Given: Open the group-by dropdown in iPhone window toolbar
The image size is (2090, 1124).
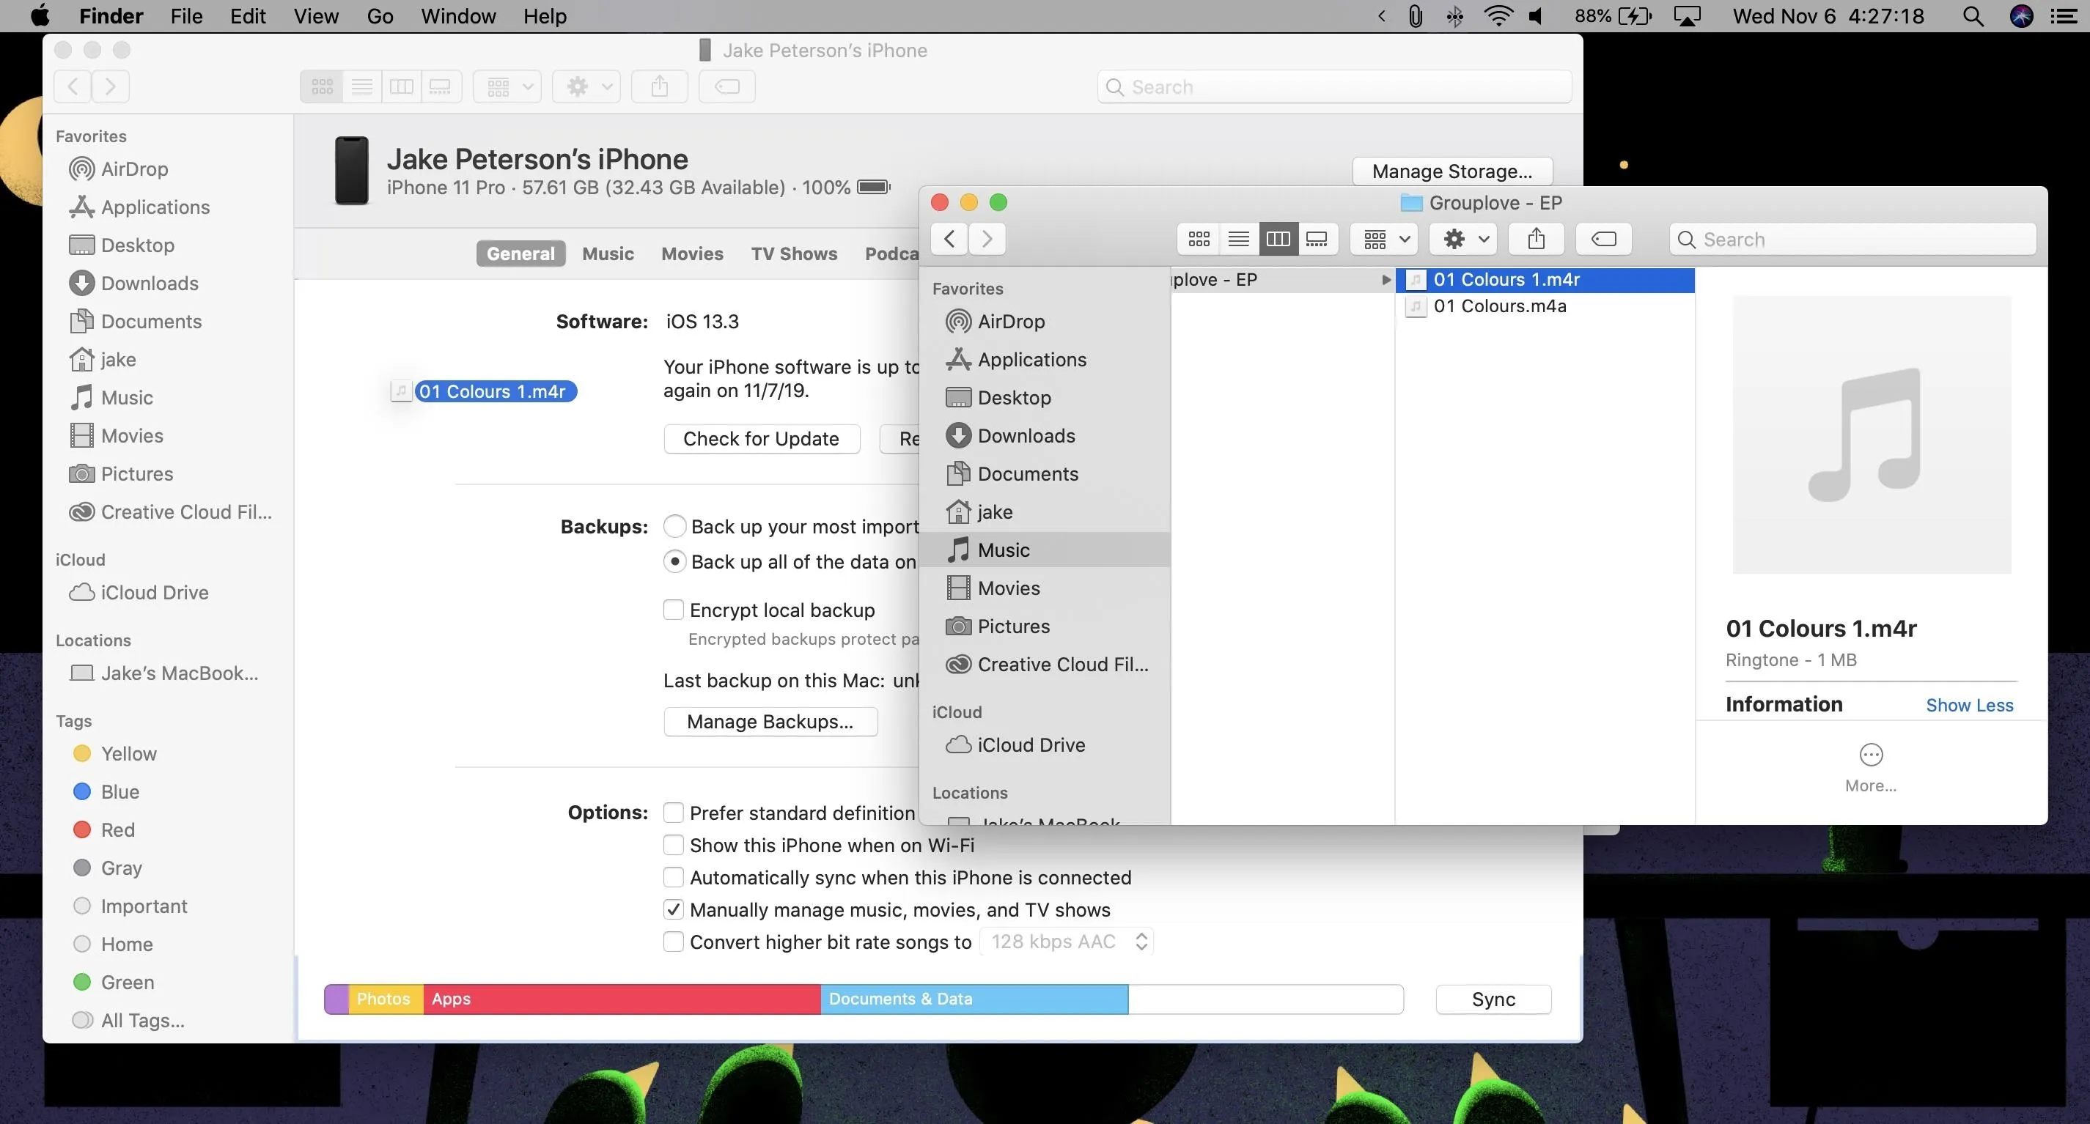Looking at the screenshot, I should (x=508, y=86).
